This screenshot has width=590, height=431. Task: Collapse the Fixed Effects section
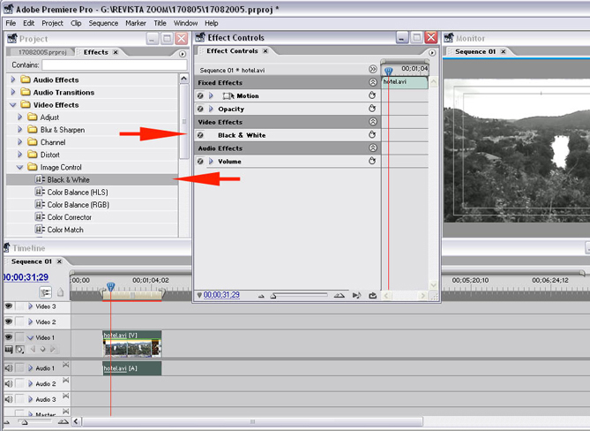click(372, 82)
